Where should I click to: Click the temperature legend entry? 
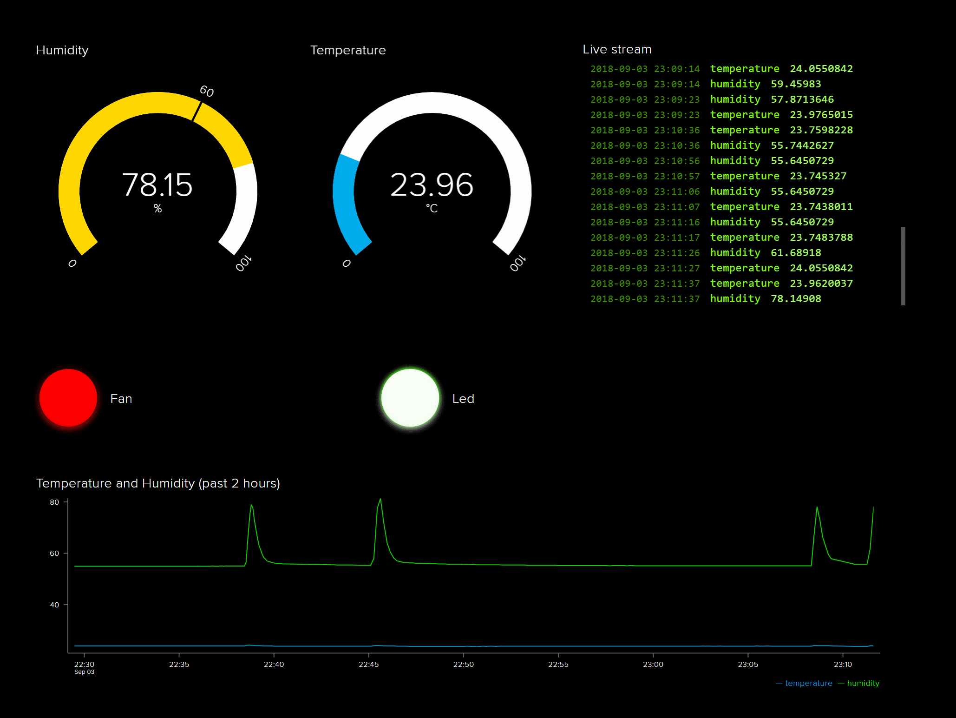click(x=808, y=683)
